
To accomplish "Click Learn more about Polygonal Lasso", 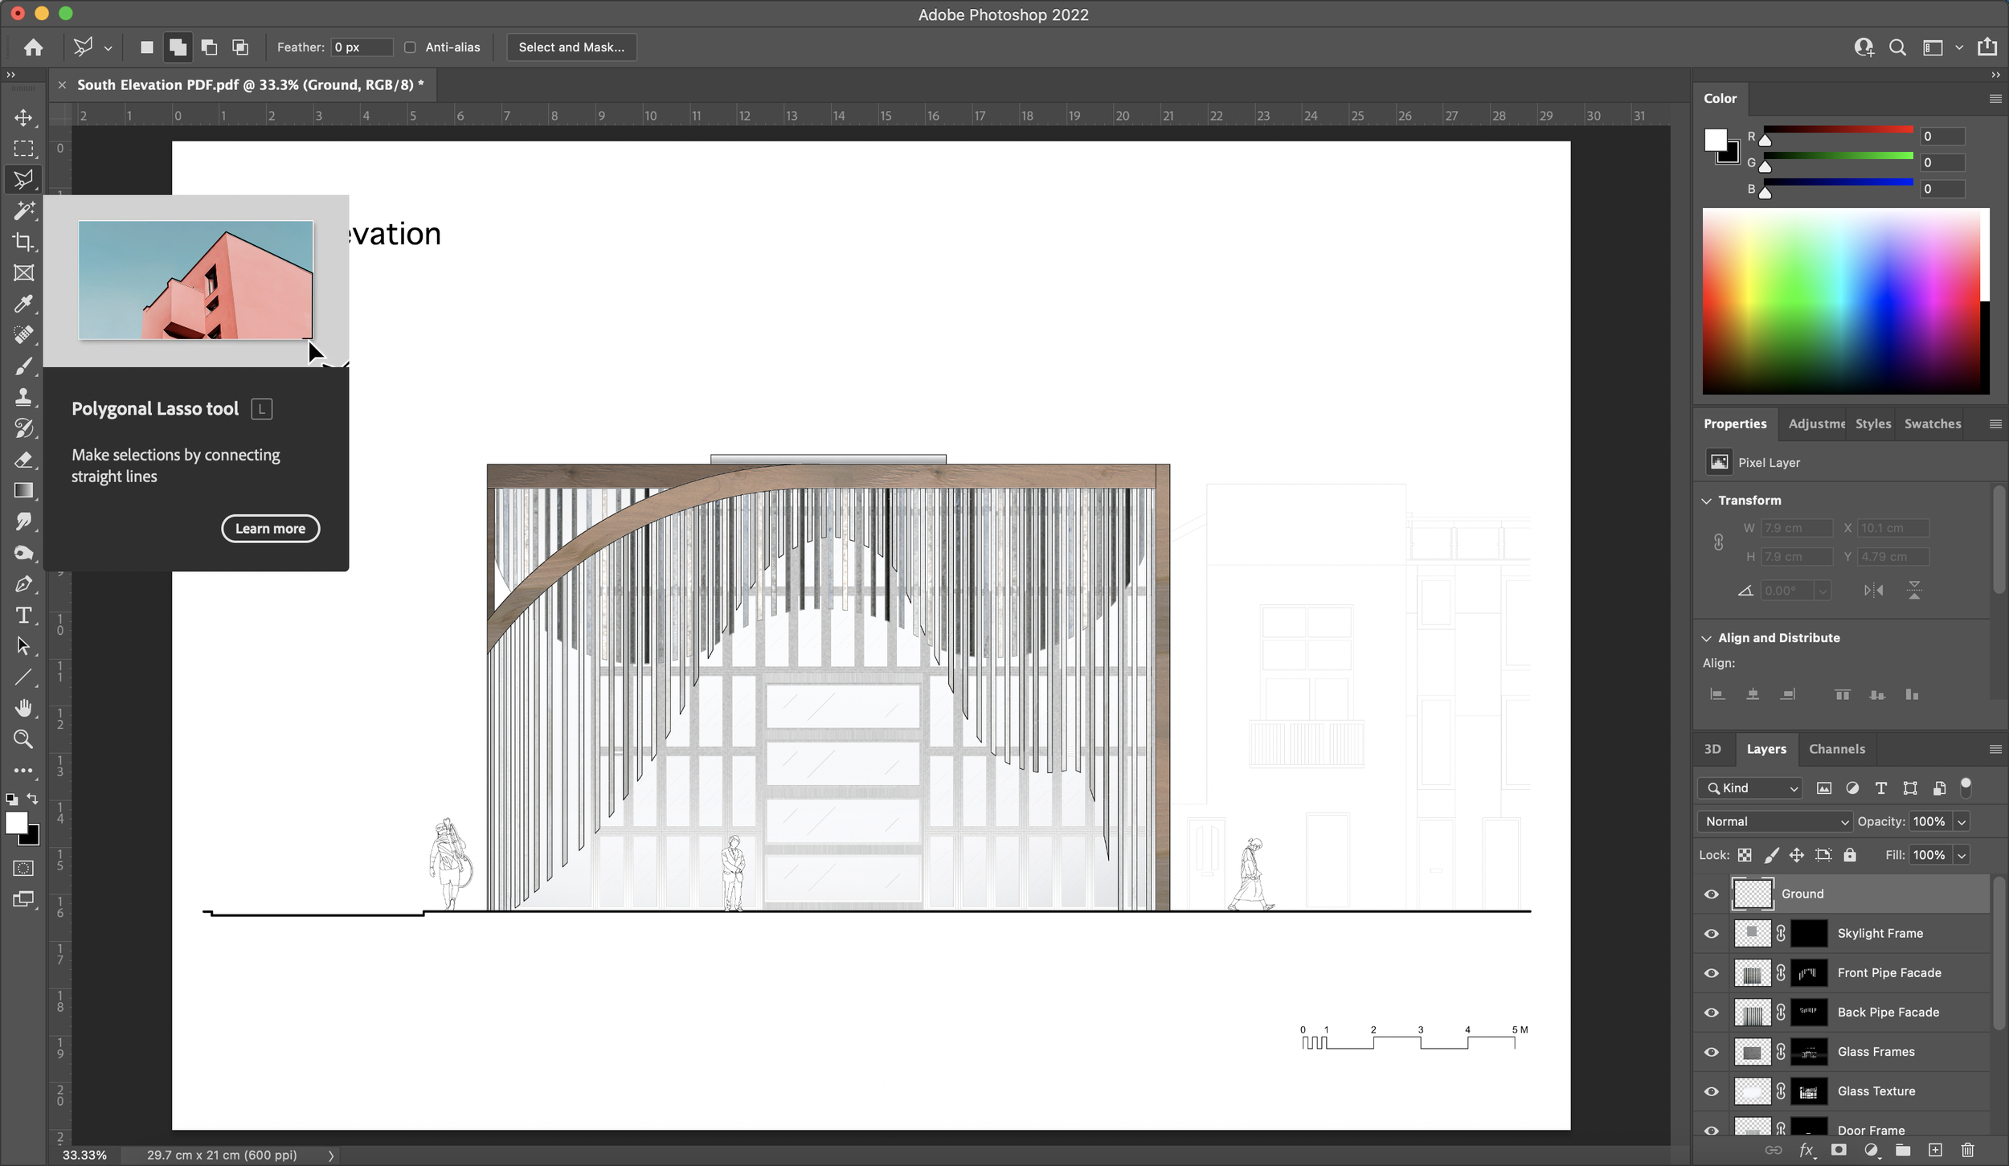I will pyautogui.click(x=269, y=527).
